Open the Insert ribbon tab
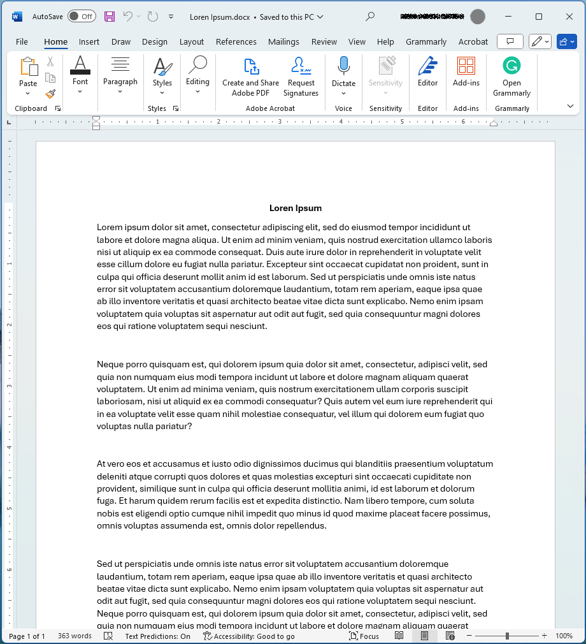This screenshot has width=586, height=644. coord(89,42)
